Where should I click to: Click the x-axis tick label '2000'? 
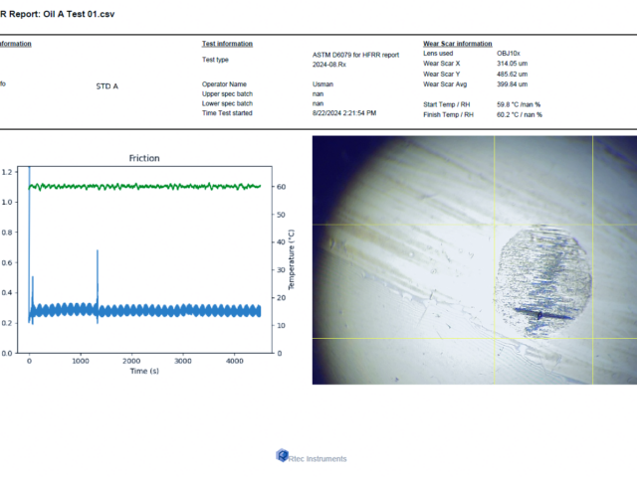131,361
